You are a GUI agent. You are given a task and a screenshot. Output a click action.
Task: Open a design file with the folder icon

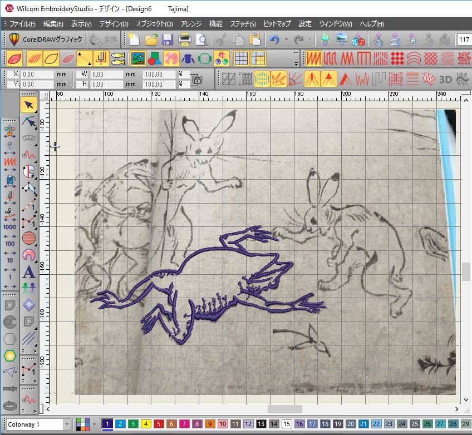(x=151, y=39)
